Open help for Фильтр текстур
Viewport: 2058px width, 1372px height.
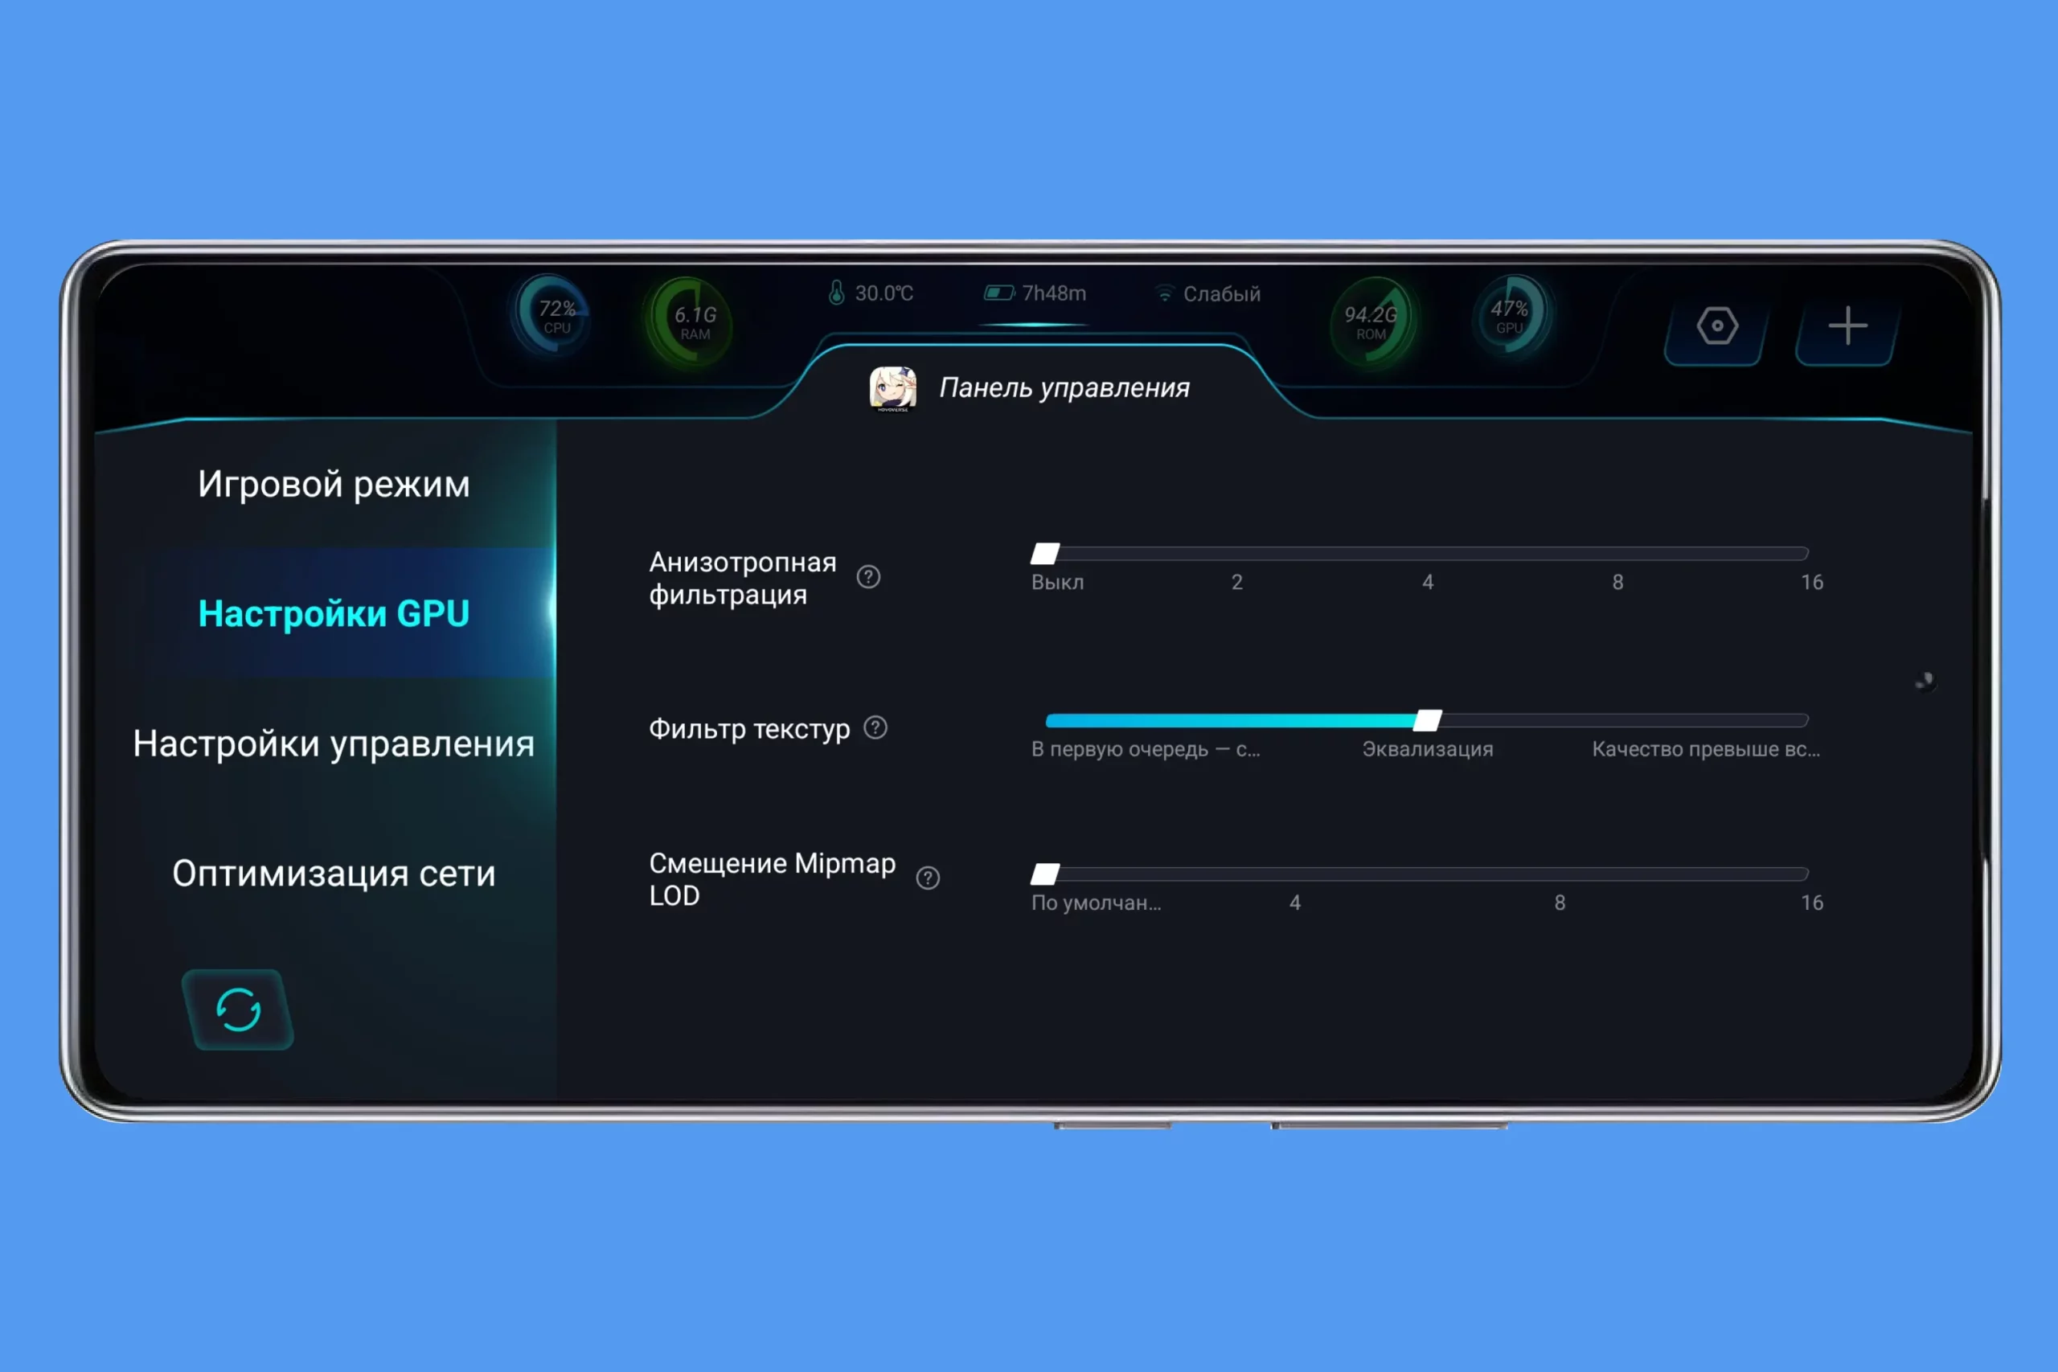tap(875, 728)
